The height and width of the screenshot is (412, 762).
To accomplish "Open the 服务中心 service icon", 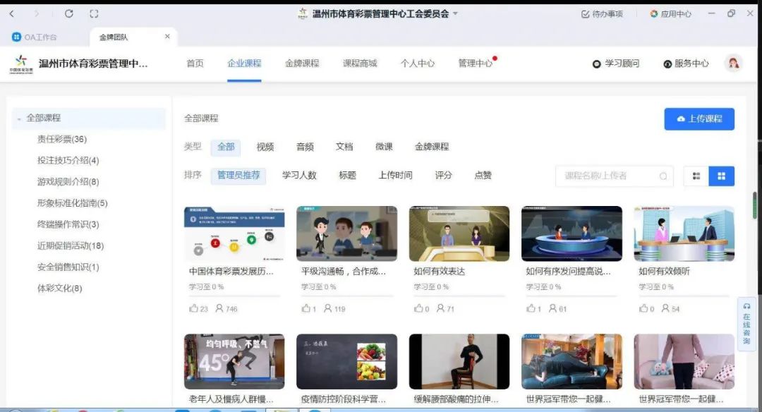I will [667, 63].
